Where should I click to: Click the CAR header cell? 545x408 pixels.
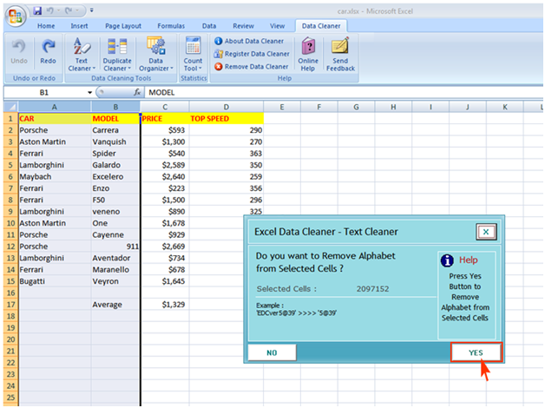click(55, 119)
